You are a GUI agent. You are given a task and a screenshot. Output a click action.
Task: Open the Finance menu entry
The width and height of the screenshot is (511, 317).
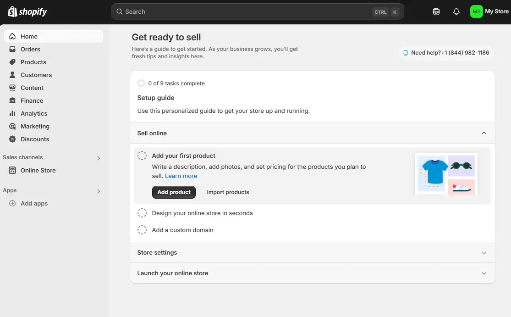pyautogui.click(x=31, y=100)
